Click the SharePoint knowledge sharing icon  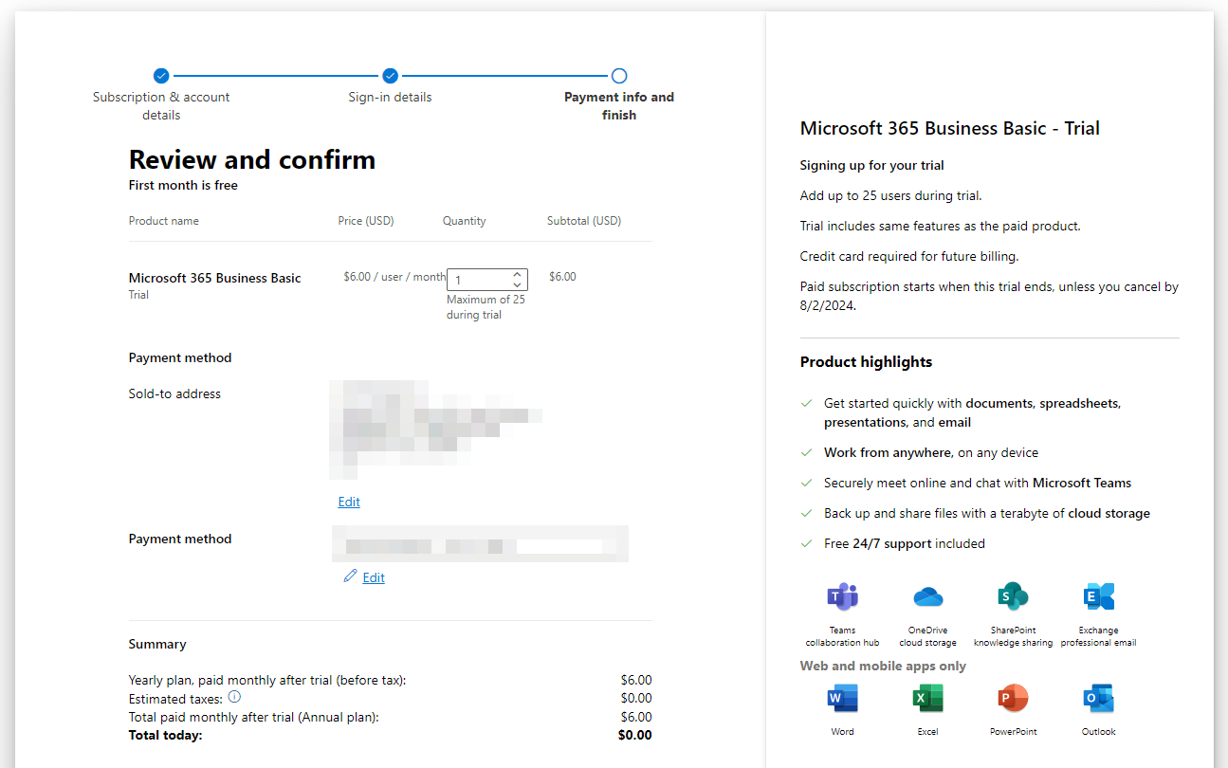(x=1013, y=596)
